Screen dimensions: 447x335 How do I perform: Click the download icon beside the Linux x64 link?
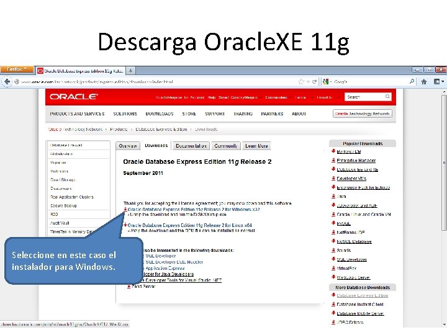[x=125, y=225]
